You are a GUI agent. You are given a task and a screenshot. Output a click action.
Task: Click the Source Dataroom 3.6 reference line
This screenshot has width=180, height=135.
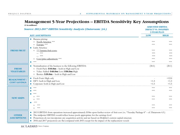(x=65, y=29)
